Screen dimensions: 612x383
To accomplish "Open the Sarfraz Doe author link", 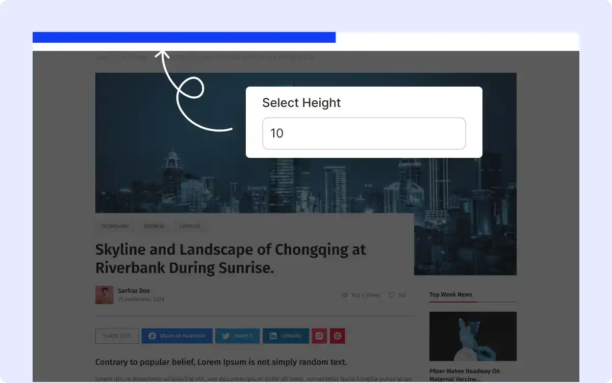I will [134, 291].
